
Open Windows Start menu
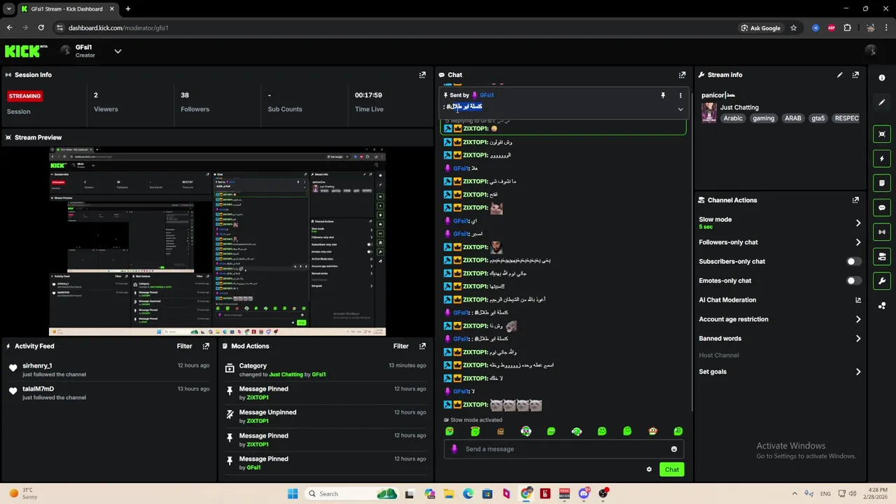tap(293, 493)
